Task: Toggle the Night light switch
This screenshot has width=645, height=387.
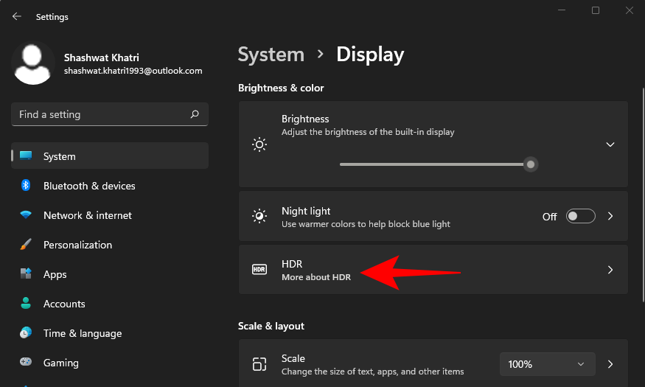Action: [580, 216]
